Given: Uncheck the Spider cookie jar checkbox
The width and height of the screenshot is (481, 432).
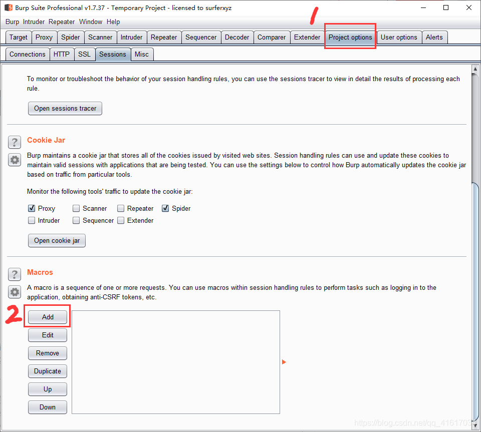Looking at the screenshot, I should (x=165, y=208).
